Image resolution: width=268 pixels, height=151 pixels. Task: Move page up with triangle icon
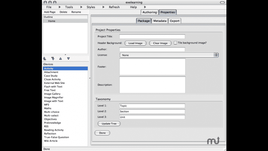60,59
